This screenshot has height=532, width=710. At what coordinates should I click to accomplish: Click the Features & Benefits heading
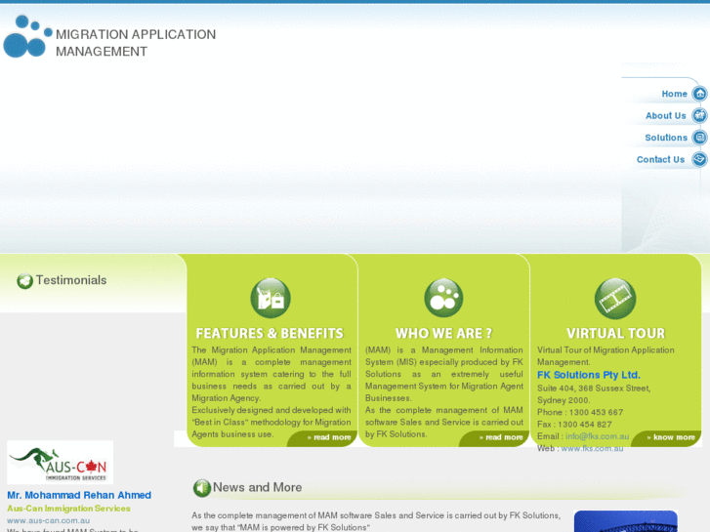point(270,333)
